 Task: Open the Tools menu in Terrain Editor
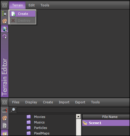[45, 5]
